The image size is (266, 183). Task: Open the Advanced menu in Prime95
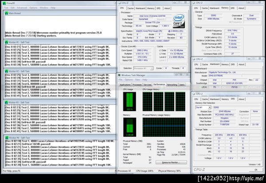pyautogui.click(x=22, y=8)
